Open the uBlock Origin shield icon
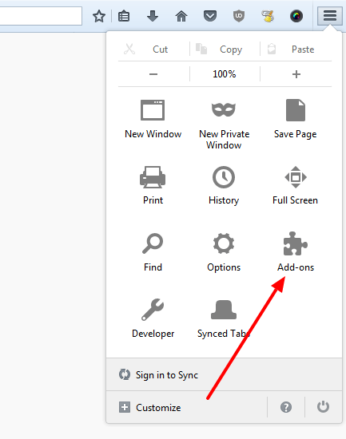 pos(239,16)
